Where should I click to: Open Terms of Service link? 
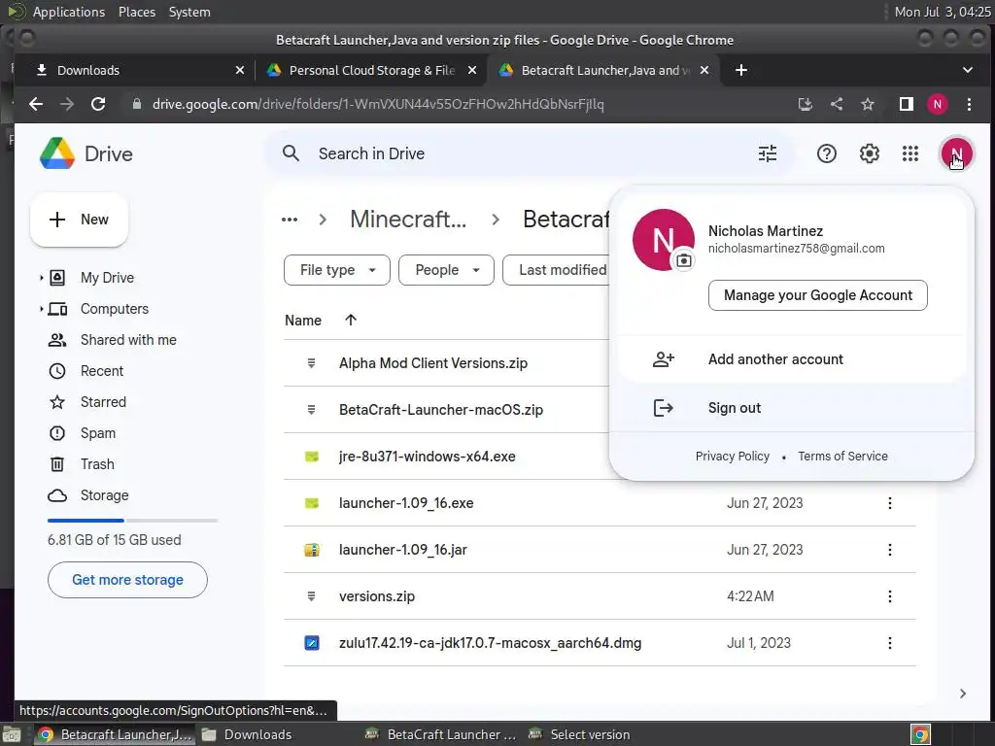point(842,457)
